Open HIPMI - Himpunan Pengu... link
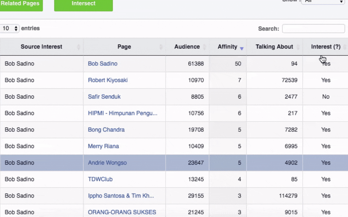The height and width of the screenshot is (217, 348). [x=123, y=113]
